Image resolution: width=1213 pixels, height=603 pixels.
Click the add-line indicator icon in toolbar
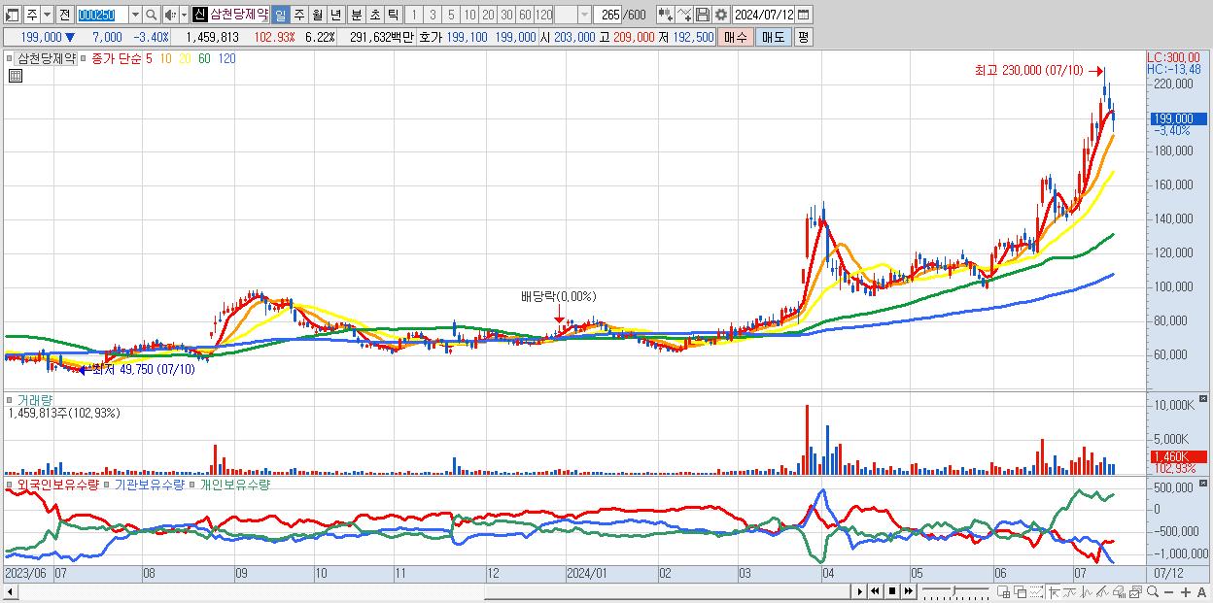(x=684, y=15)
